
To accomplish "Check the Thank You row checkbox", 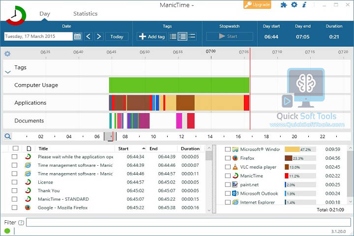I will tap(14, 191).
